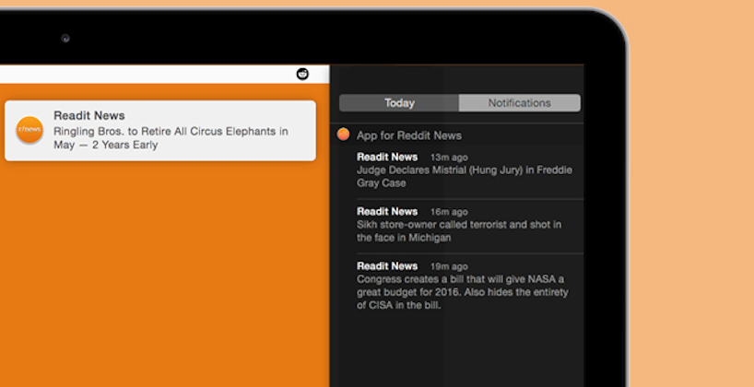Click the r/news icon in the banner

point(29,130)
